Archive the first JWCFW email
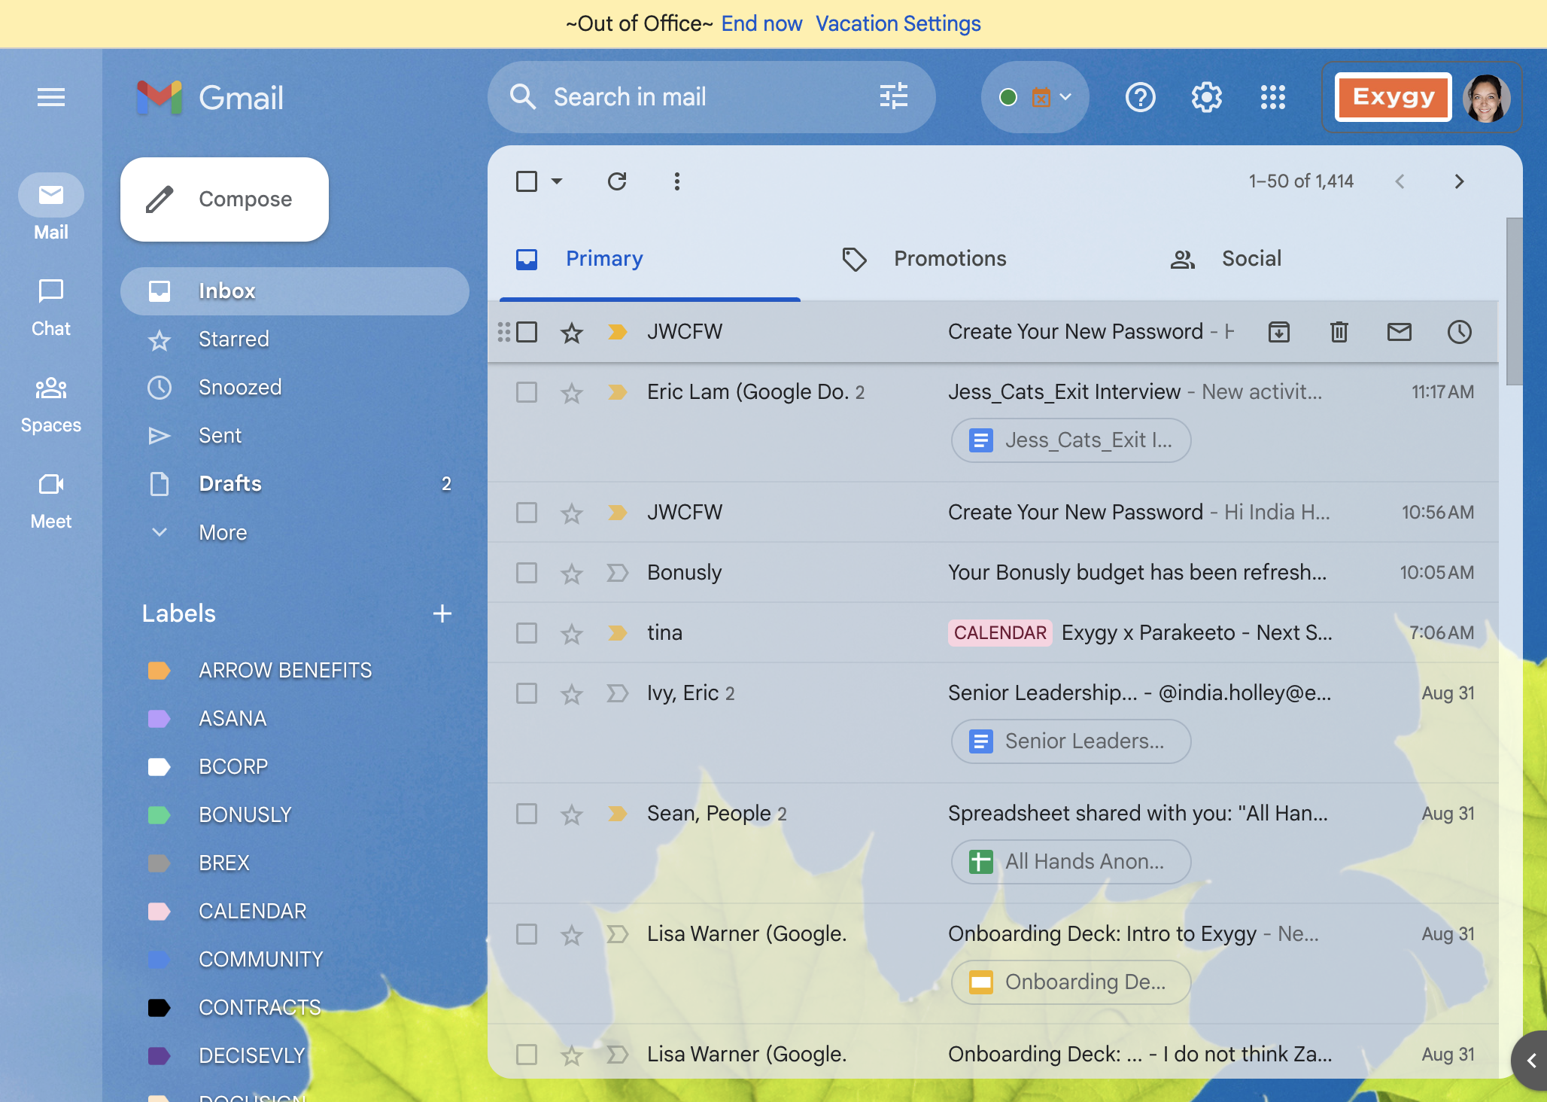This screenshot has height=1102, width=1547. (1279, 331)
